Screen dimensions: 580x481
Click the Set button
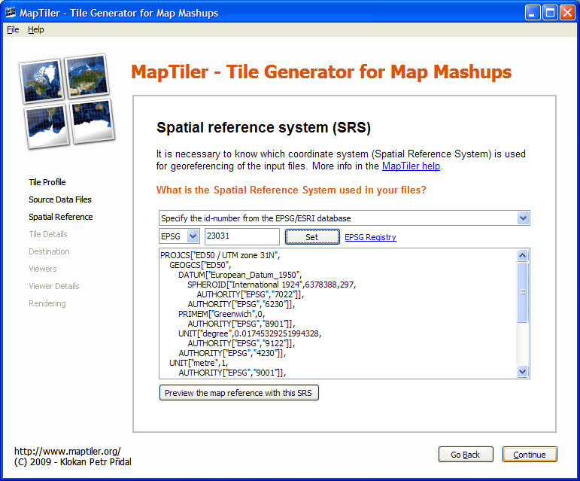point(312,237)
